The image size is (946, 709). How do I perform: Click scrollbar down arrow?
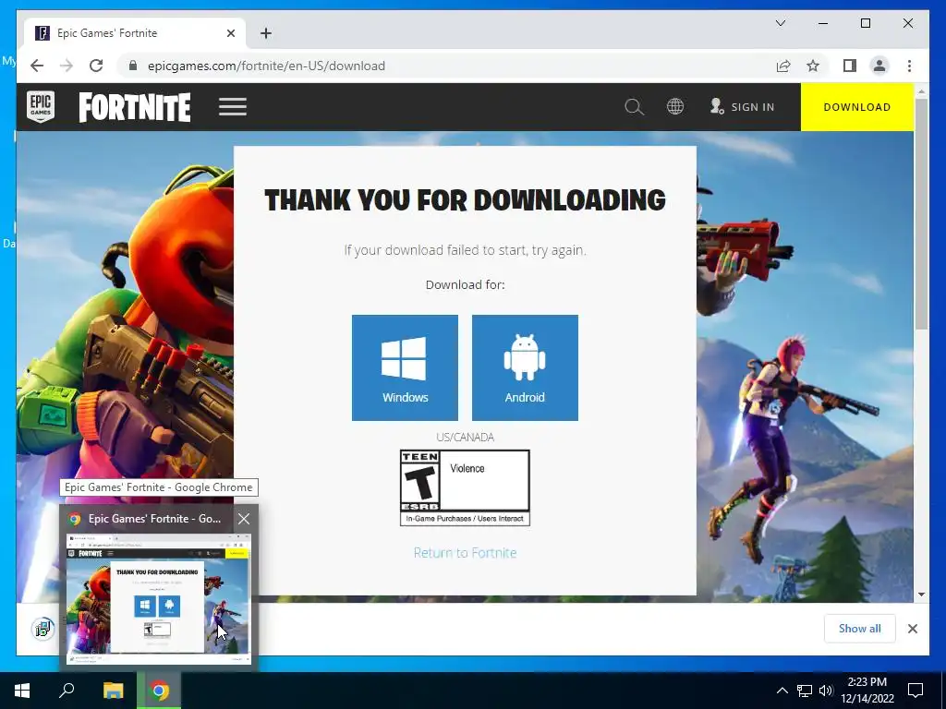(921, 594)
